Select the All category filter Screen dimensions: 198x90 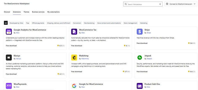pyautogui.click(x=6, y=23)
